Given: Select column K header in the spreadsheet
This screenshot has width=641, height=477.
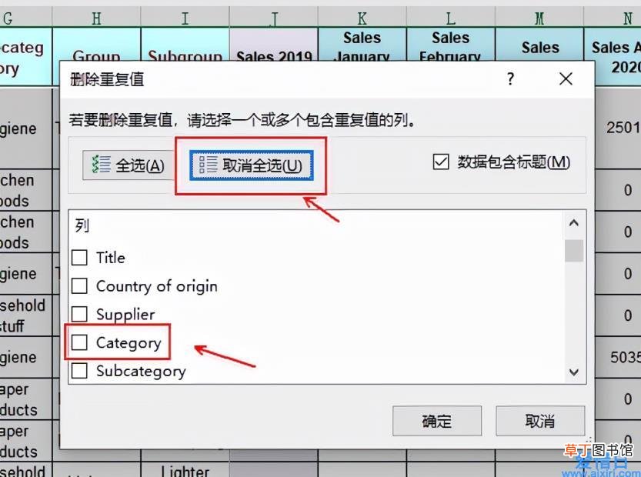Looking at the screenshot, I should 362,18.
